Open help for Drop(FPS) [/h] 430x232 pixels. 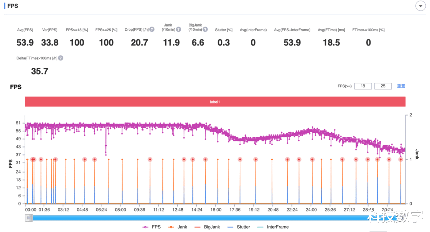click(x=152, y=30)
